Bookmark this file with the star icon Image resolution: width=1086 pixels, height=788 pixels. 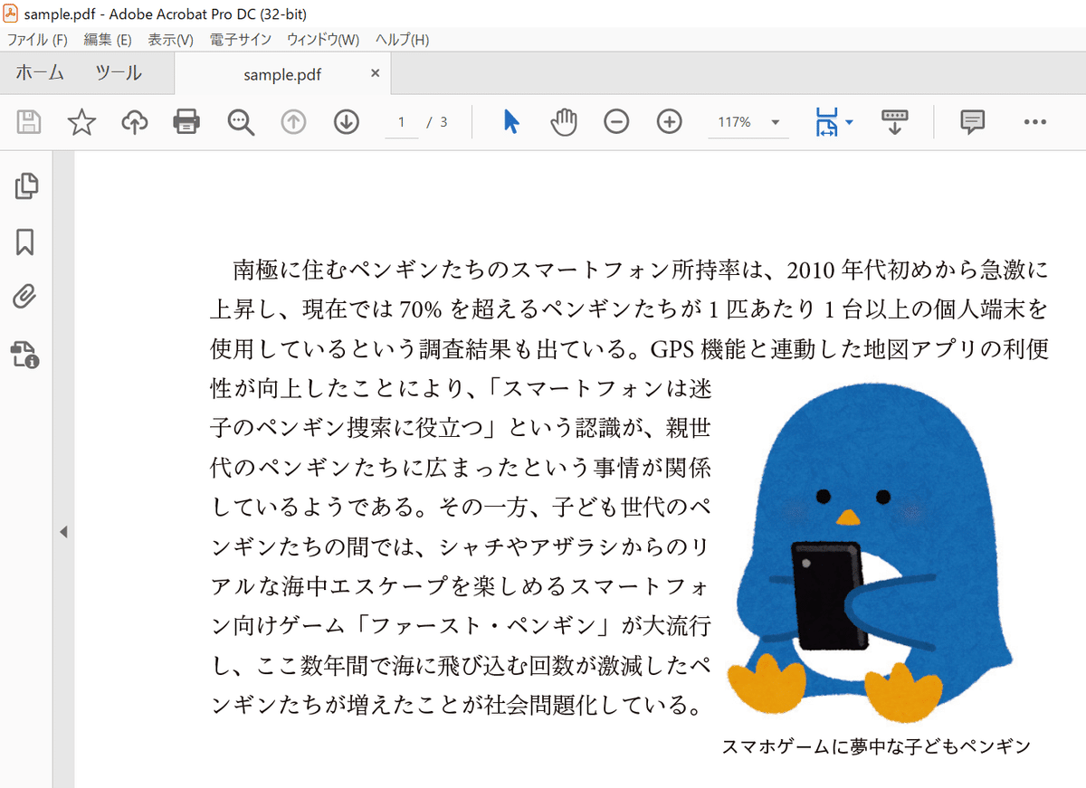(x=82, y=121)
